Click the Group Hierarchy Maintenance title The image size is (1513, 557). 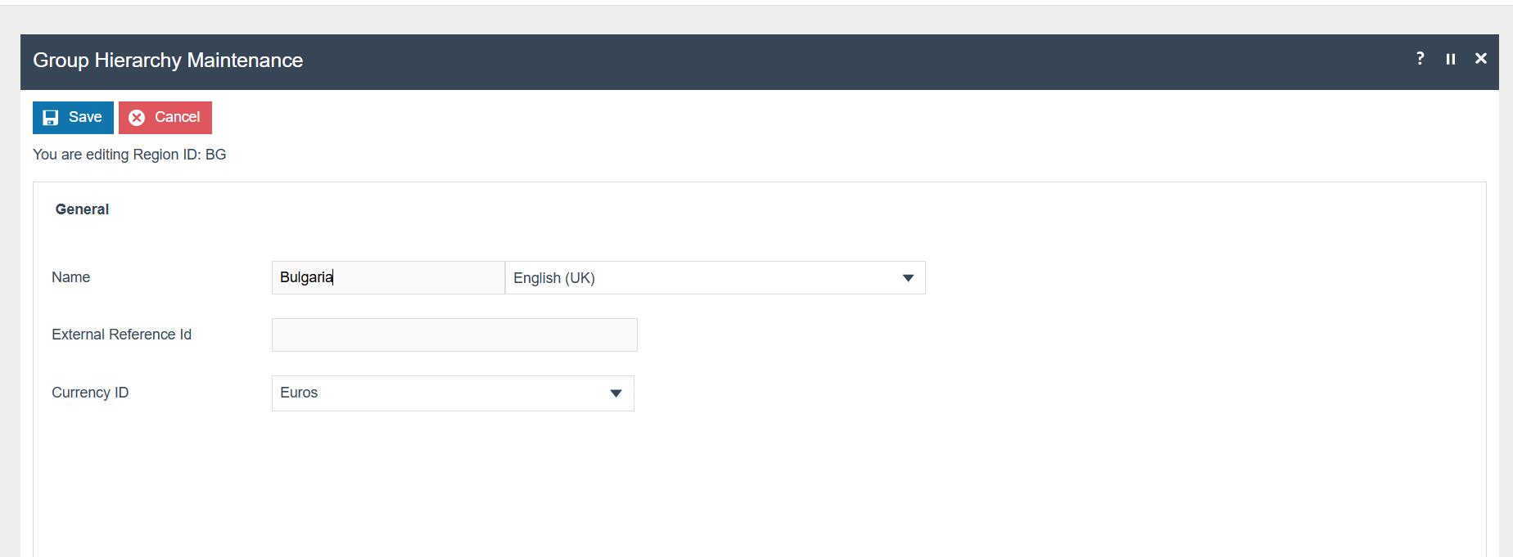coord(168,61)
